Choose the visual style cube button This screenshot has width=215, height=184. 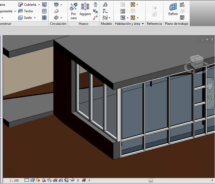pos(32,180)
